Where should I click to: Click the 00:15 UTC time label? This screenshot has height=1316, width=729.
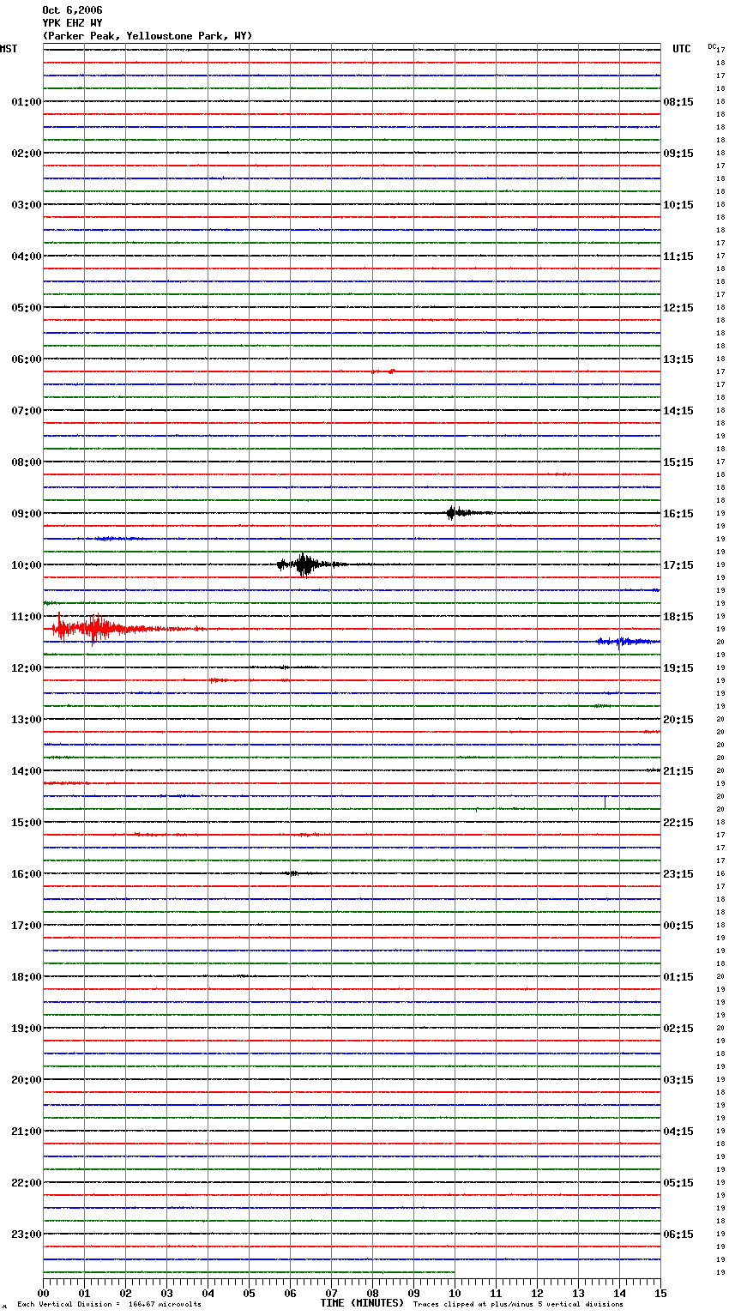click(678, 926)
